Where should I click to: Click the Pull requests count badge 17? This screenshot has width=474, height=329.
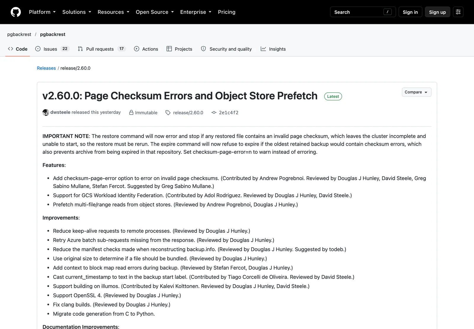[x=121, y=49]
